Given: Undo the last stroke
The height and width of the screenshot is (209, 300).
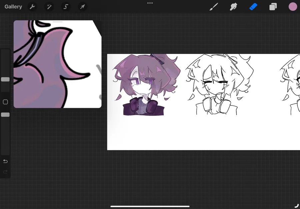Looking at the screenshot, I should point(5,161).
